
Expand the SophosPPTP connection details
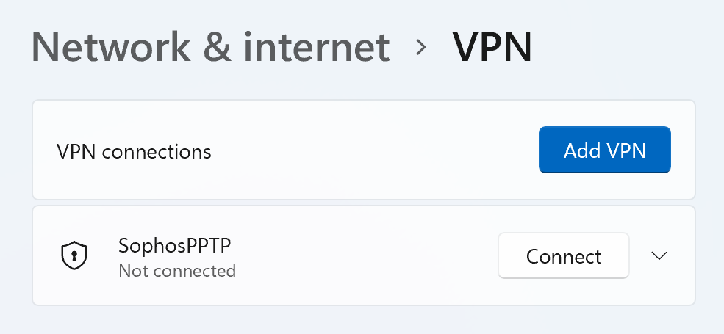point(659,255)
